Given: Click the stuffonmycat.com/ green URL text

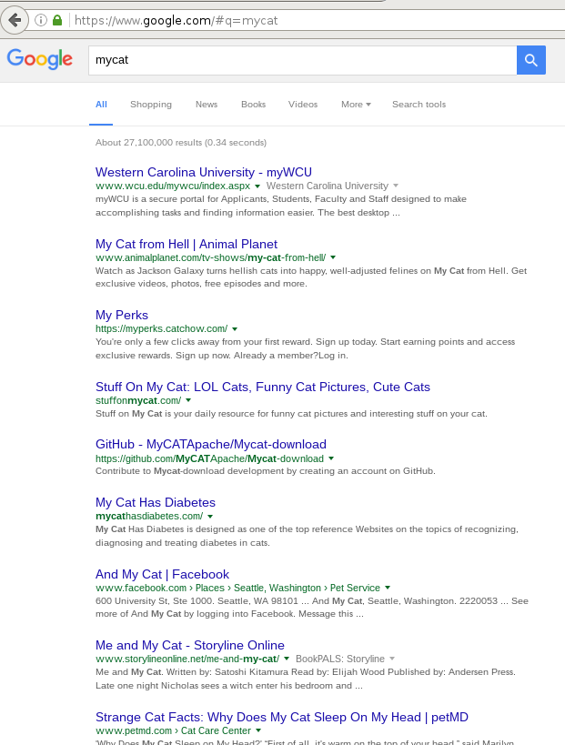Looking at the screenshot, I should [x=138, y=400].
